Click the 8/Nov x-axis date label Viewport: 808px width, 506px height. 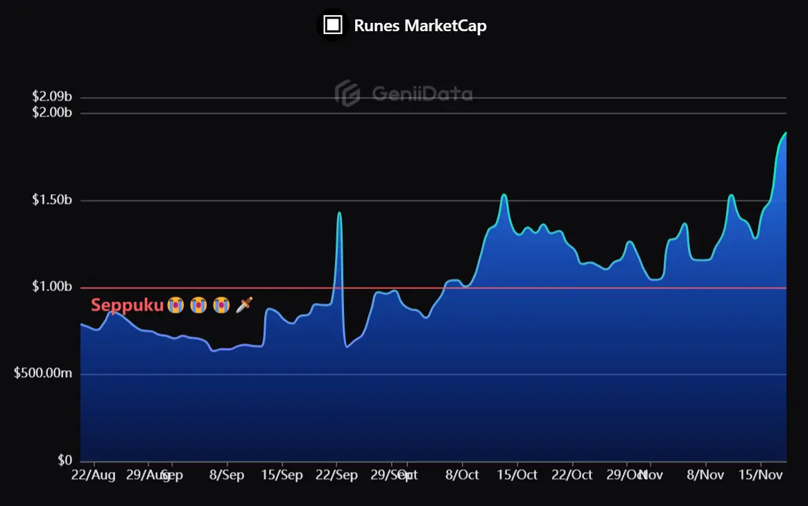pos(705,476)
